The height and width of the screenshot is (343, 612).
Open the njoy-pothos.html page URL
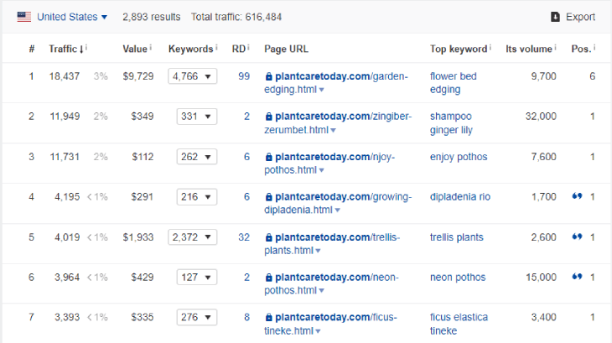329,163
